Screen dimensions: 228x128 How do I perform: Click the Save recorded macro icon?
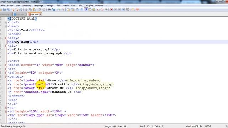pos(128,10)
